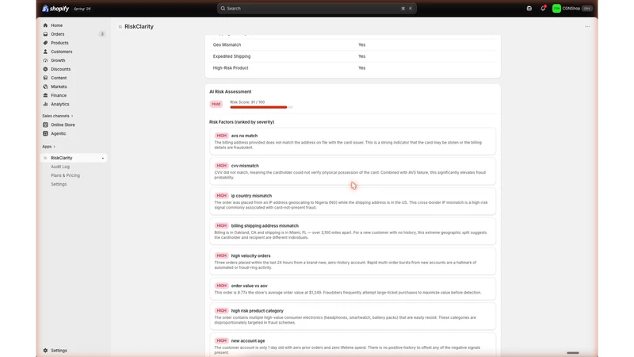Image resolution: width=634 pixels, height=357 pixels.
Task: Open the Home menu item
Action: (56, 25)
